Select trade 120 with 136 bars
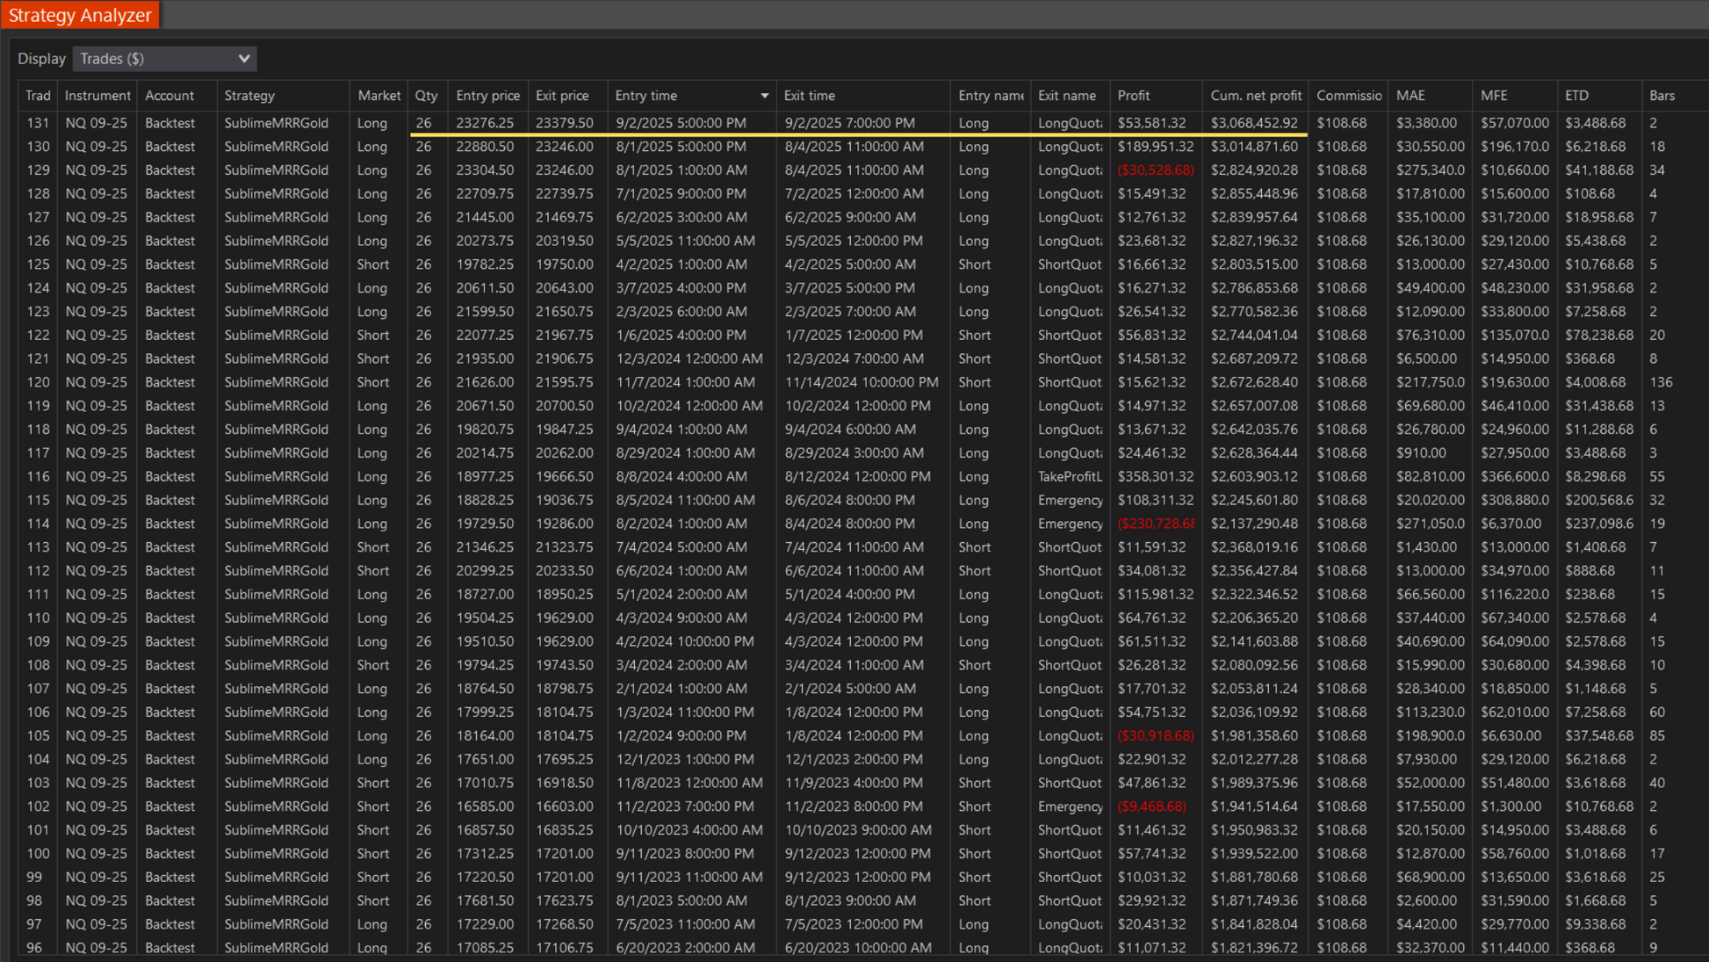The image size is (1709, 962). 1661,382
